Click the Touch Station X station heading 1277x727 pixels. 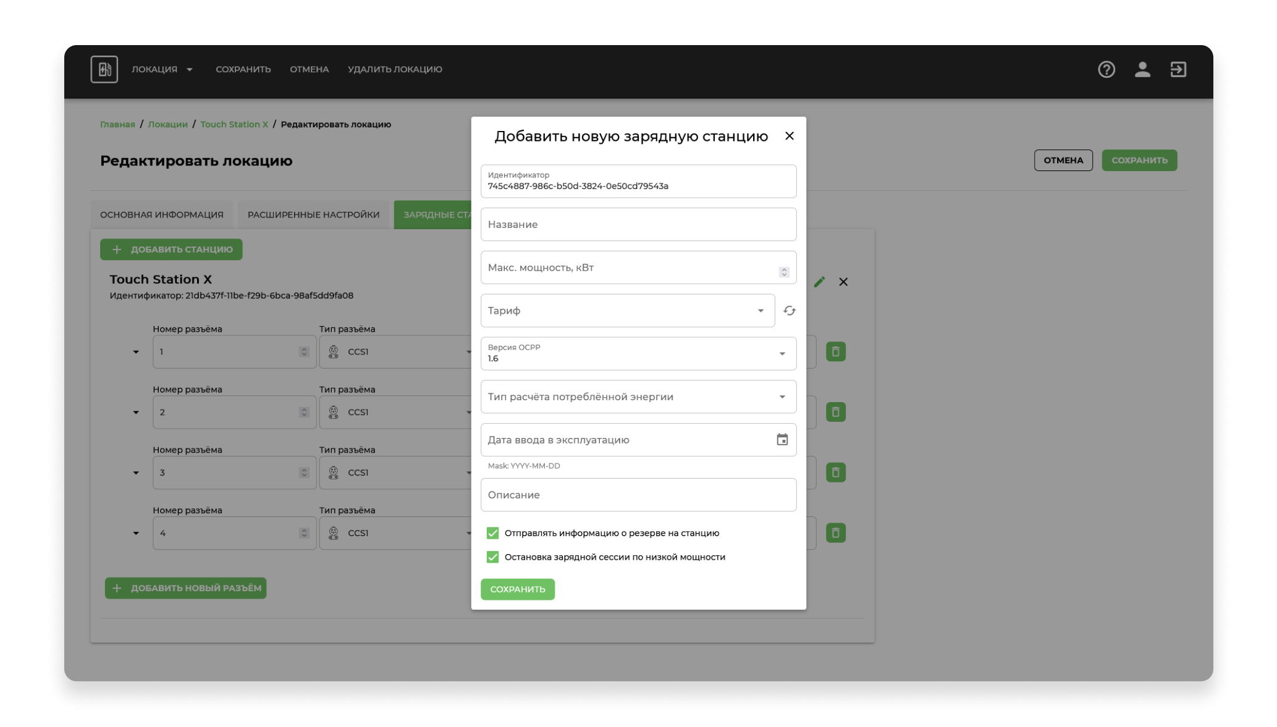coord(161,279)
